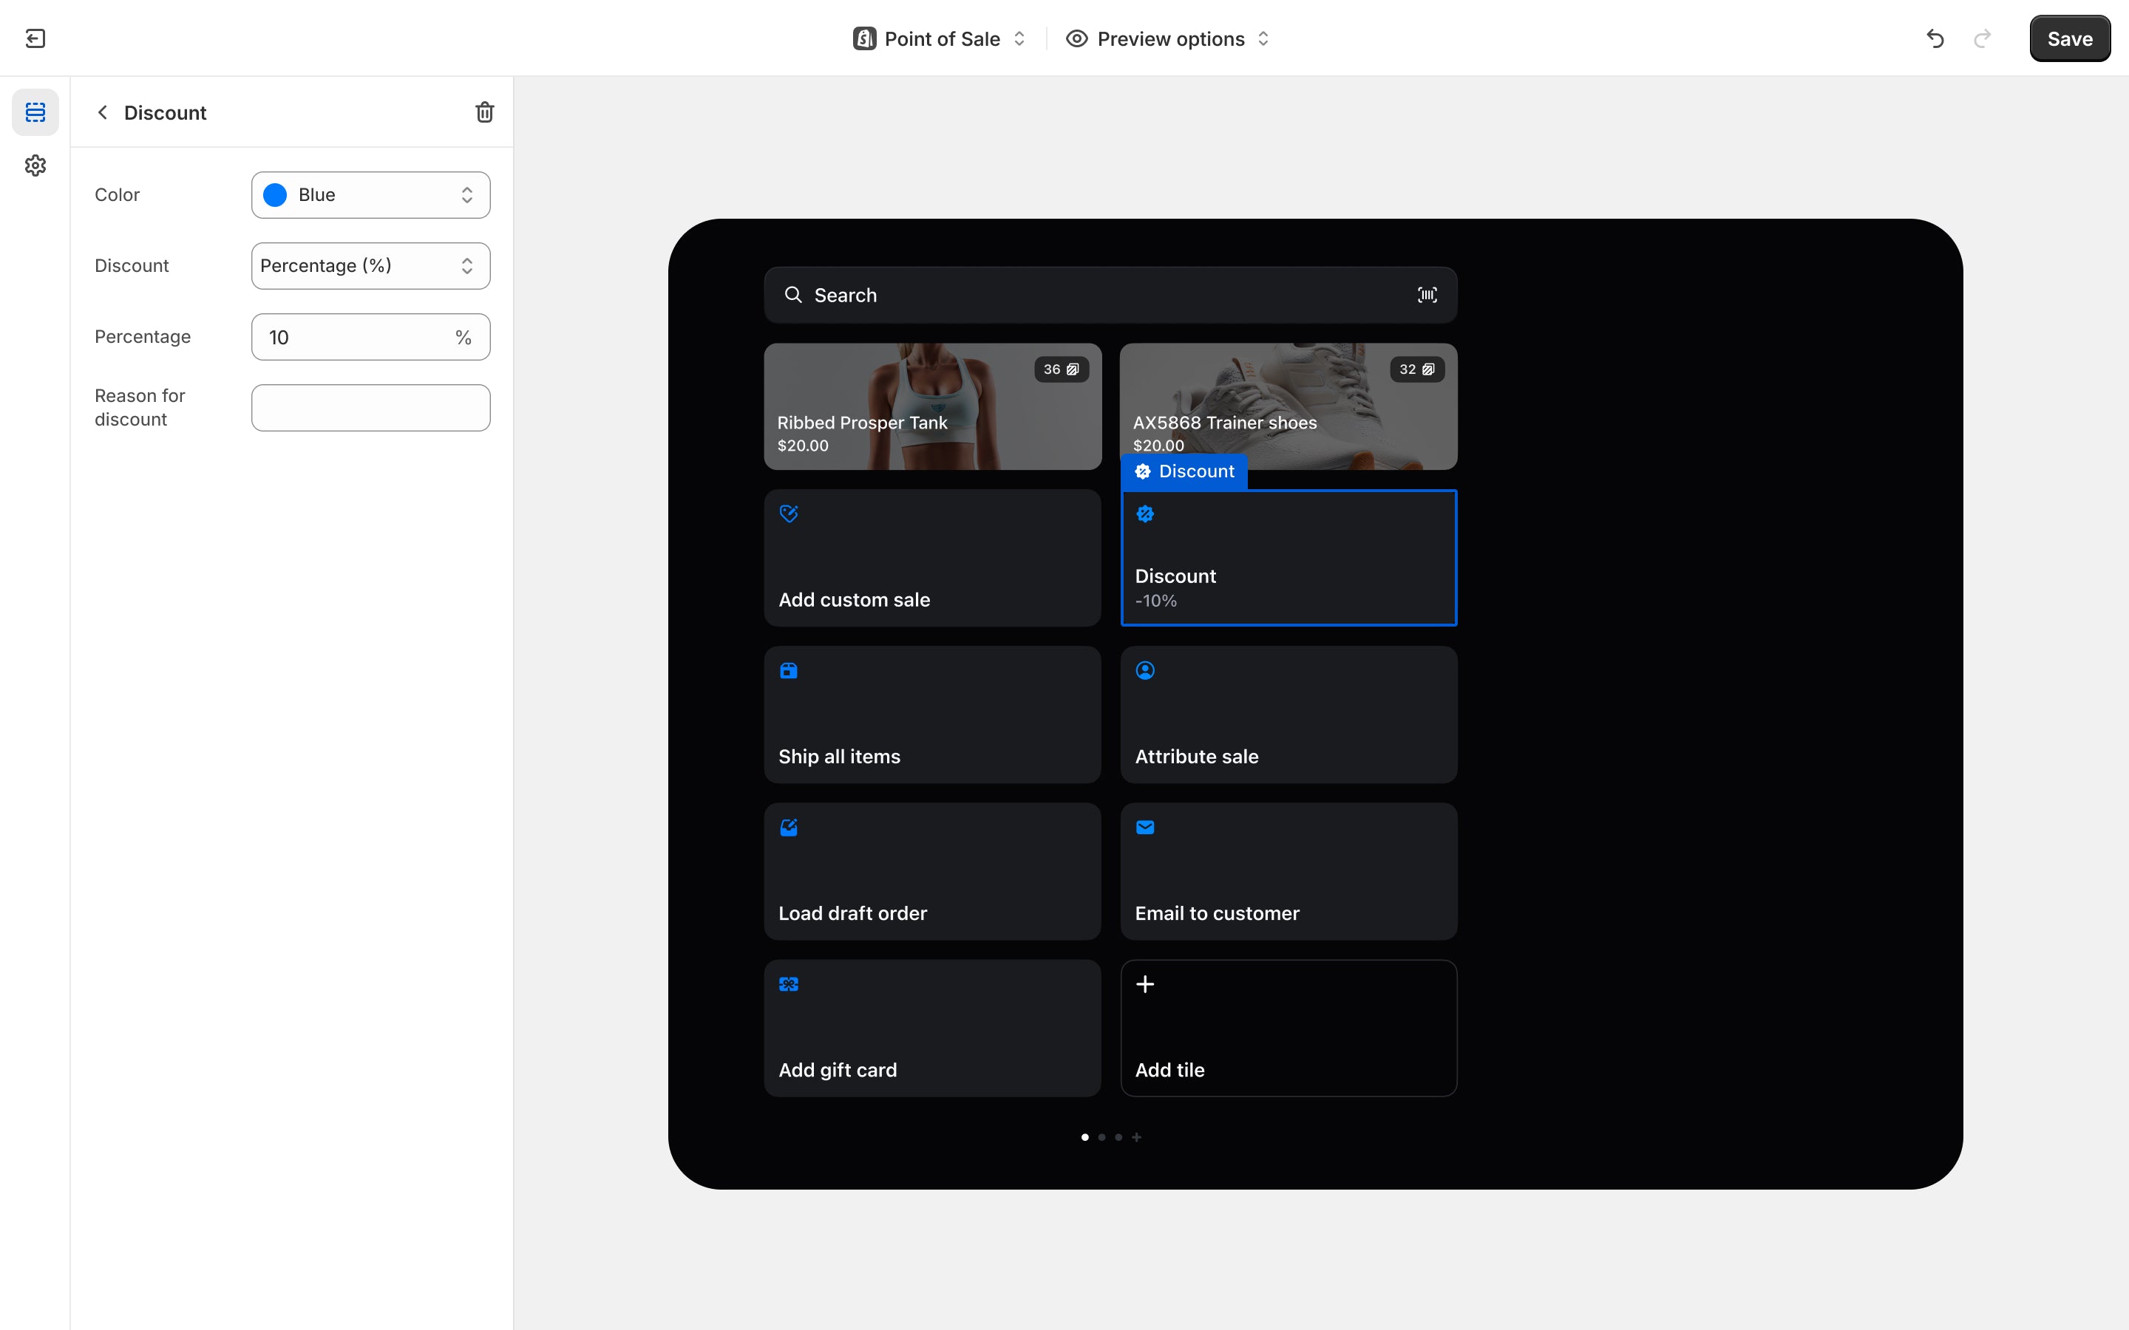Open the settings gear in sidebar

point(35,166)
